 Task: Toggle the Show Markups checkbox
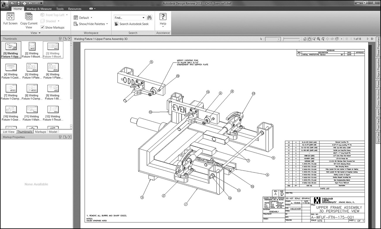(42, 27)
